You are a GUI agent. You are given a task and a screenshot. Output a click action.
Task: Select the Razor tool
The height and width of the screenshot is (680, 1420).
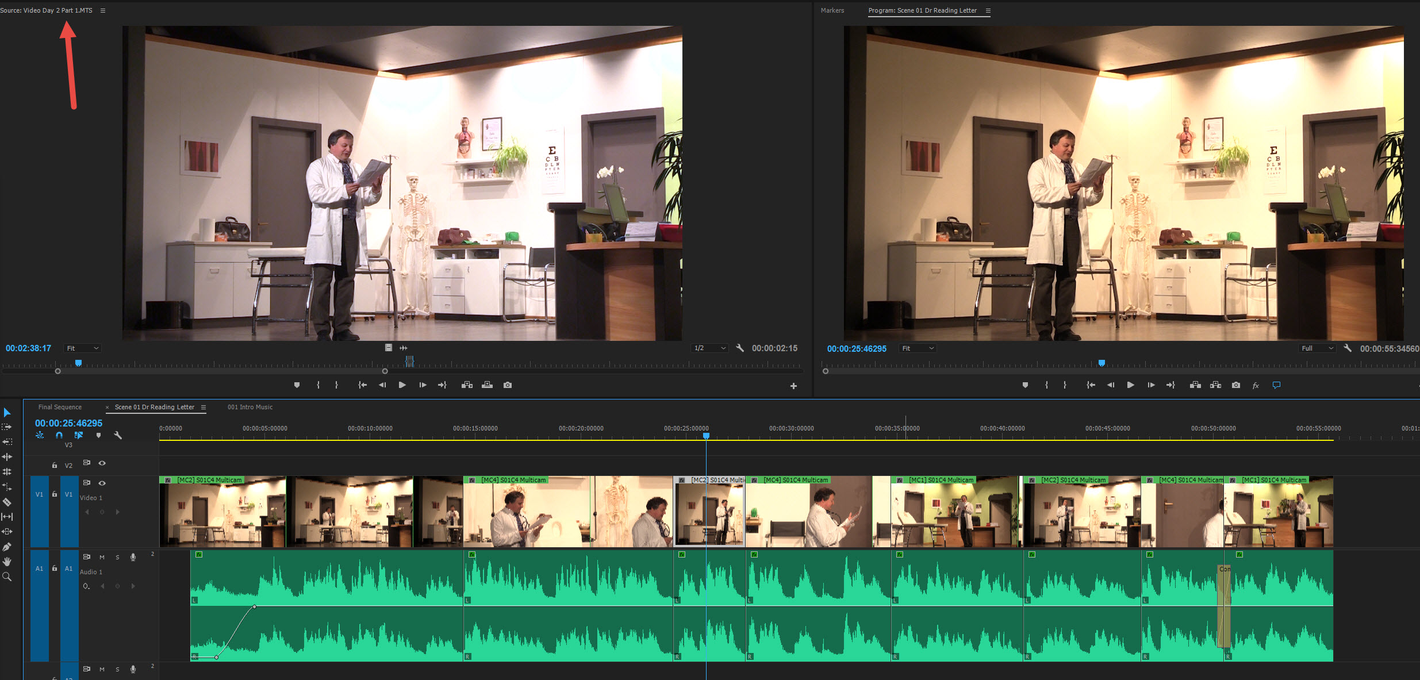click(x=7, y=502)
